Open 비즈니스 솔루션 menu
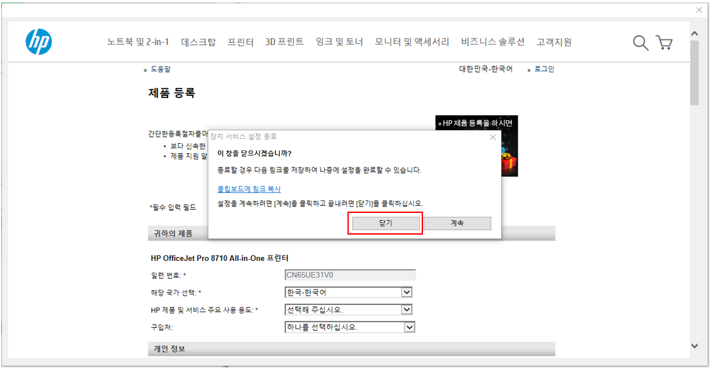 click(493, 42)
